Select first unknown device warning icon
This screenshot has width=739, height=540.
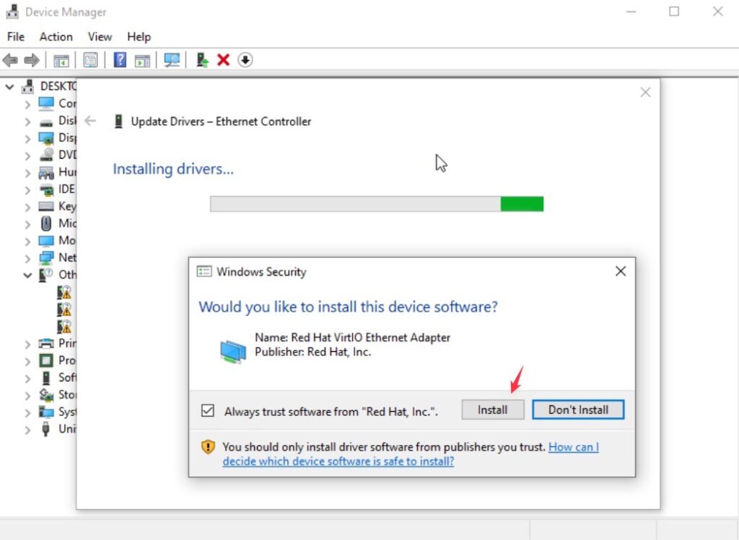tap(64, 293)
